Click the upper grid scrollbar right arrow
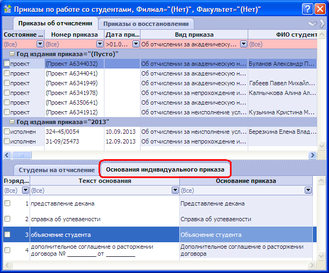 312,155
